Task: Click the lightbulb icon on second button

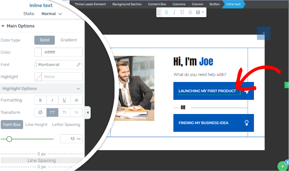Action: [246, 123]
